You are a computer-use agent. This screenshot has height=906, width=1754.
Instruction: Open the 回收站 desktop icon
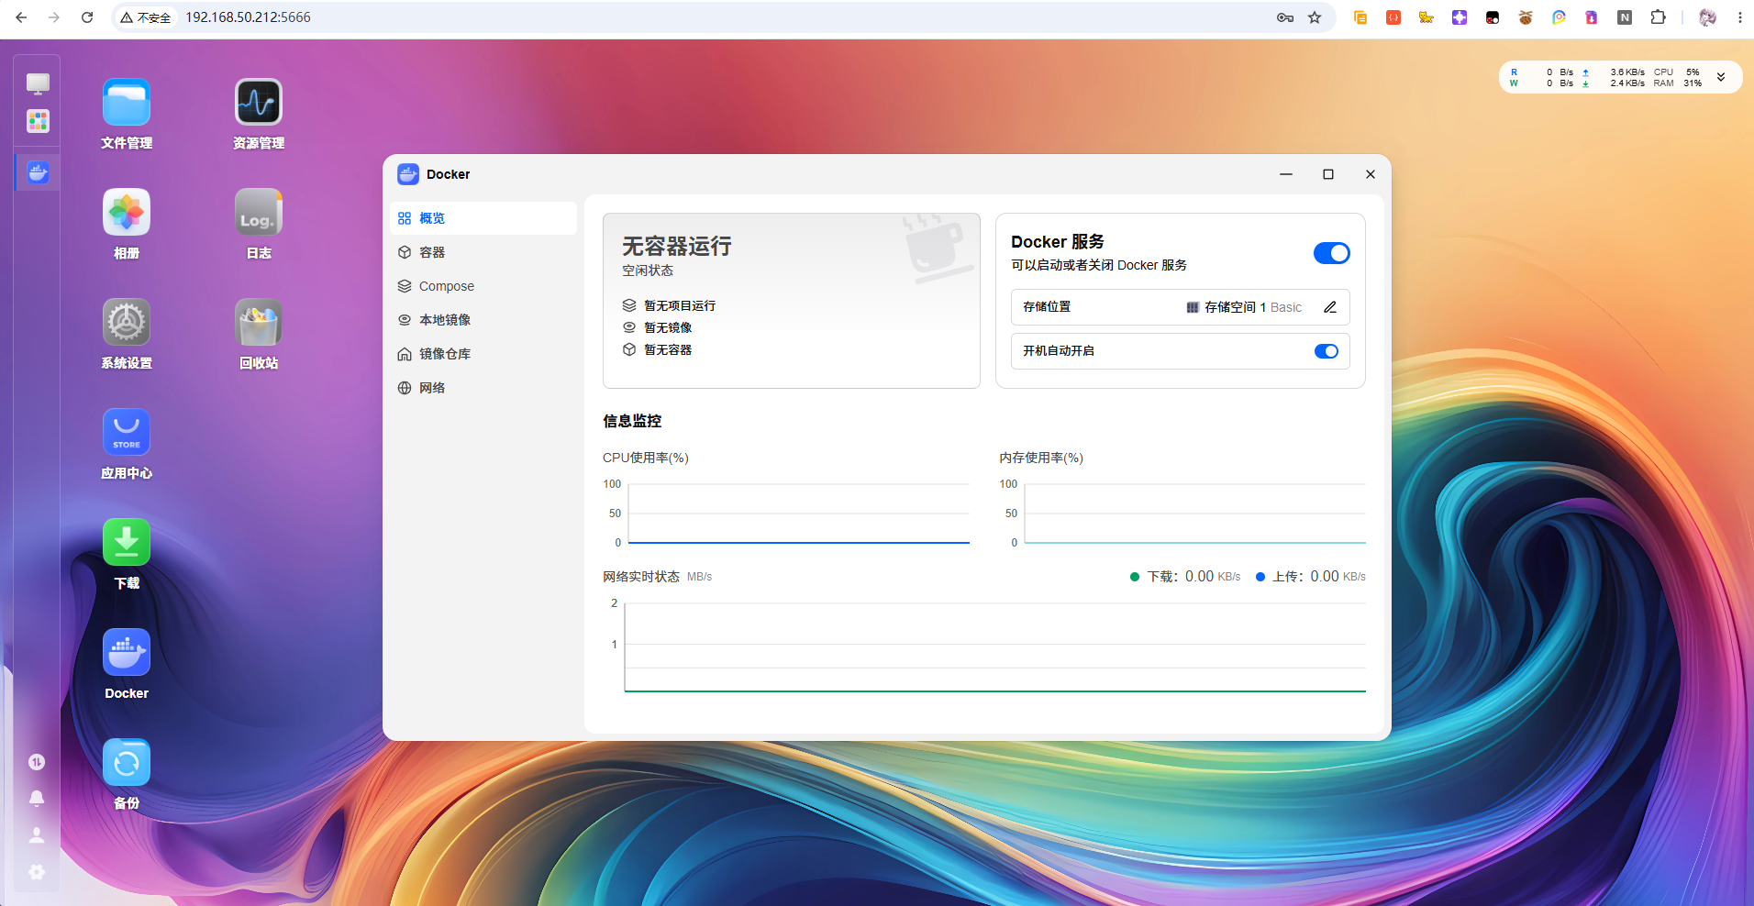click(259, 322)
